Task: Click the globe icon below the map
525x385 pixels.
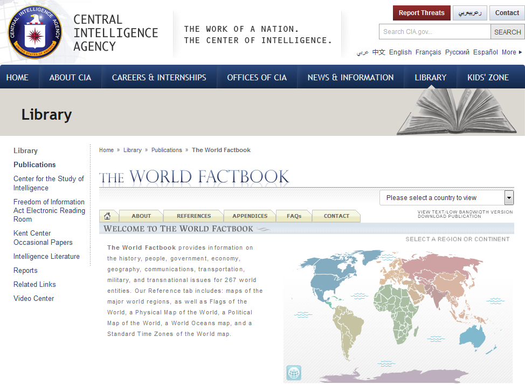Action: [x=294, y=373]
